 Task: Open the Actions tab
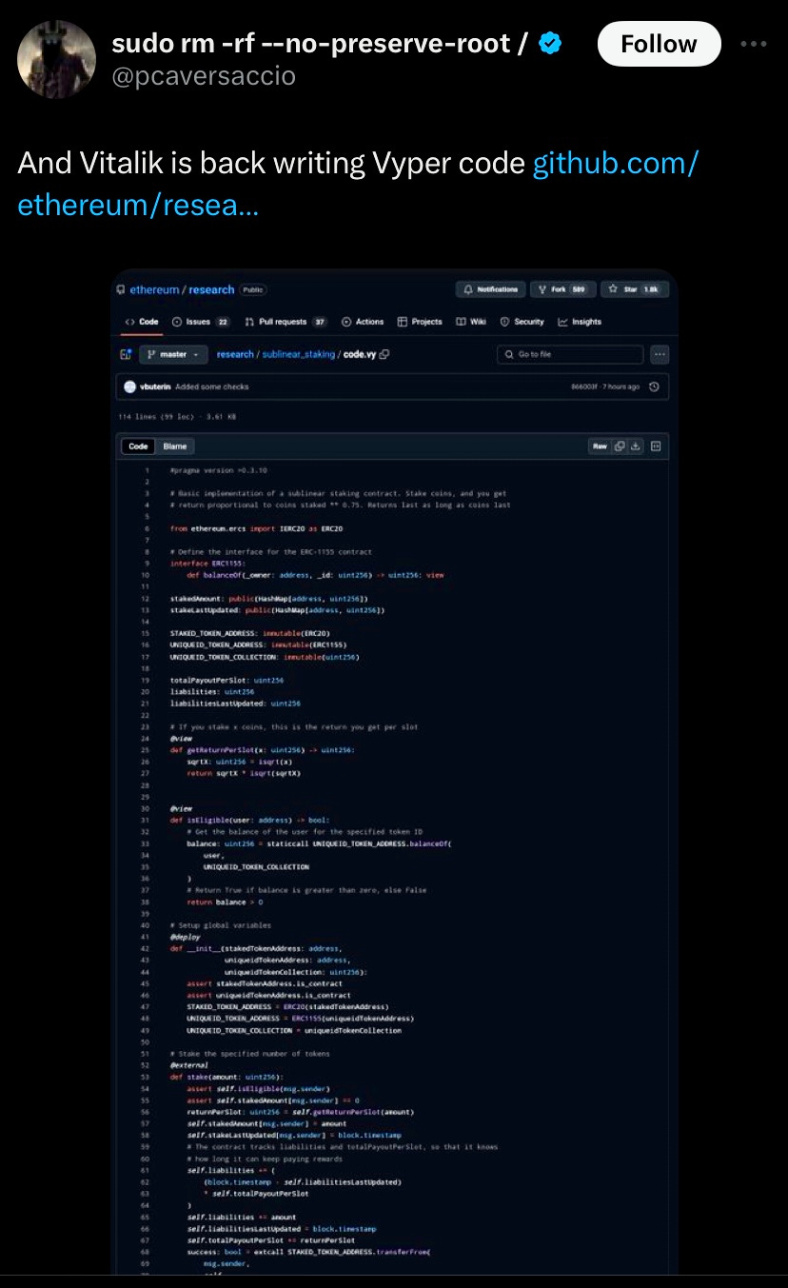click(x=363, y=322)
